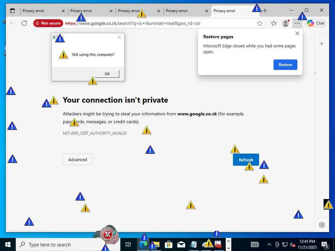
Task: Open Settings and more ellipsis menu
Action: [297, 23]
